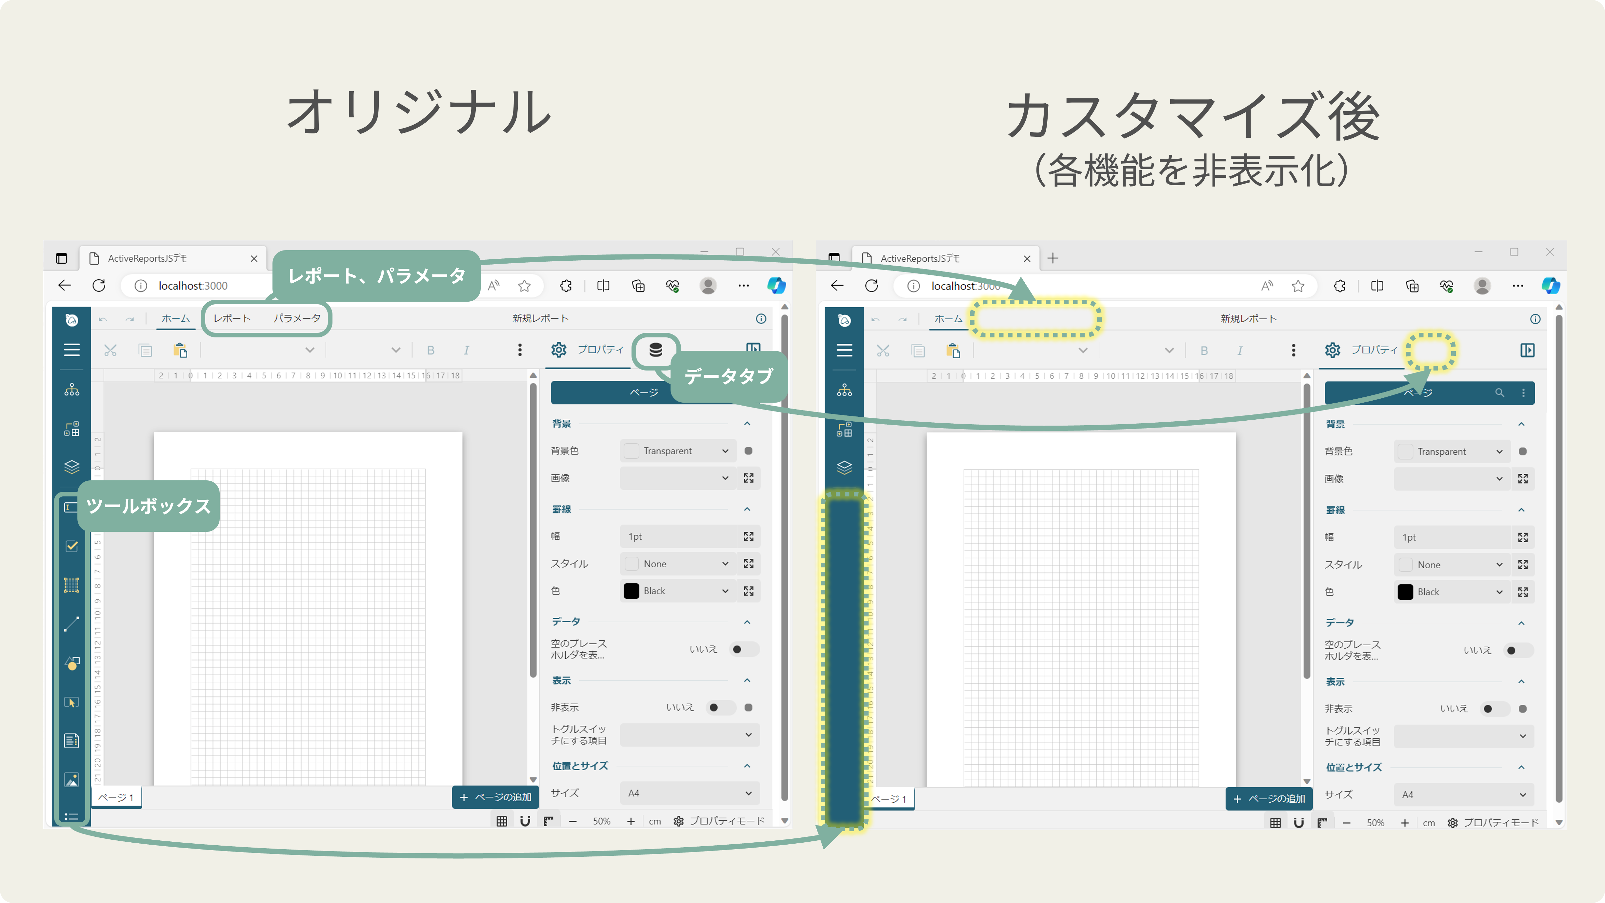
Task: Open the Data tab database icon
Action: 655,350
